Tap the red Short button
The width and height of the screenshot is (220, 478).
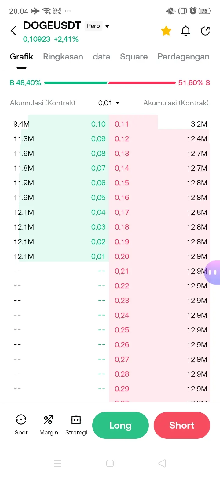pos(182,425)
